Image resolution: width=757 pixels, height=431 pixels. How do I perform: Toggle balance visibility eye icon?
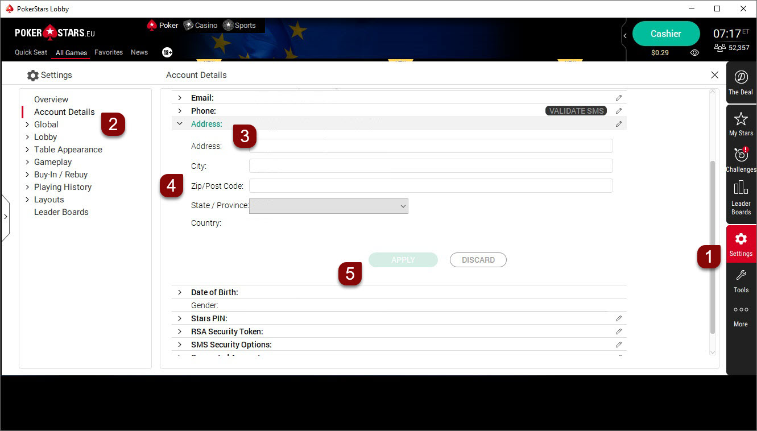click(694, 53)
